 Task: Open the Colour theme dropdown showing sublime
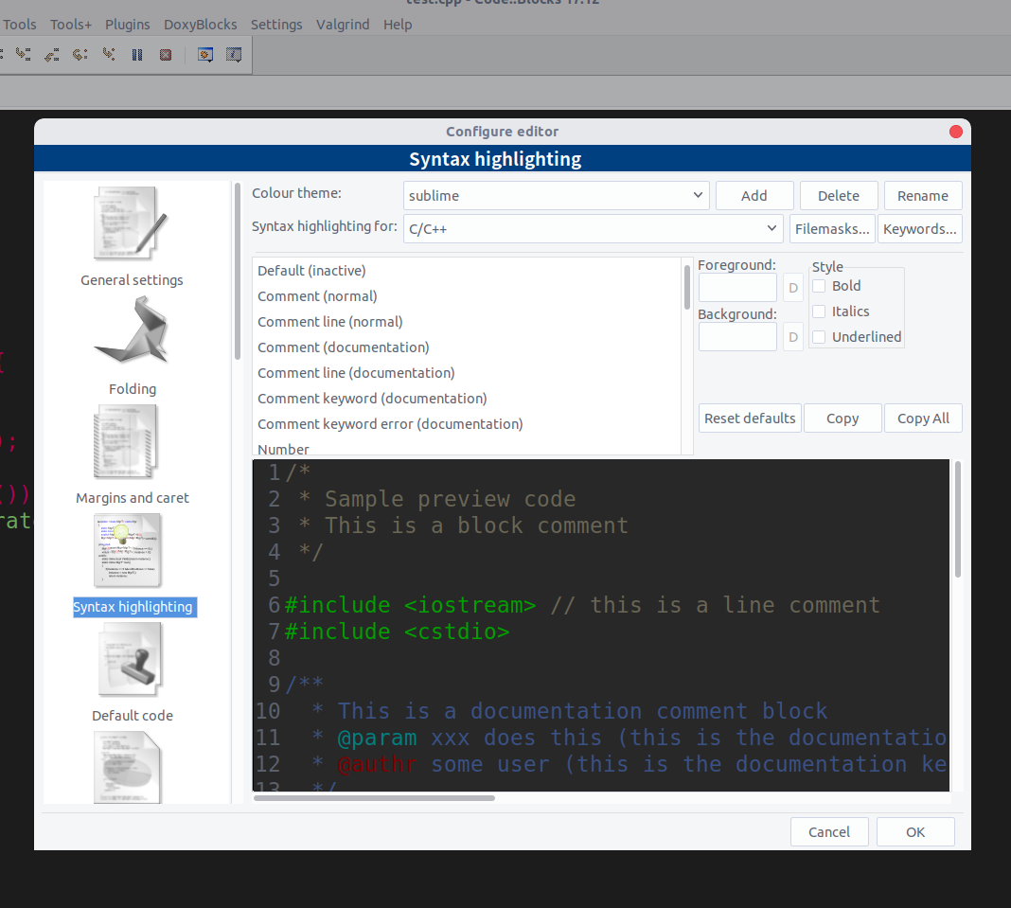[x=556, y=195]
